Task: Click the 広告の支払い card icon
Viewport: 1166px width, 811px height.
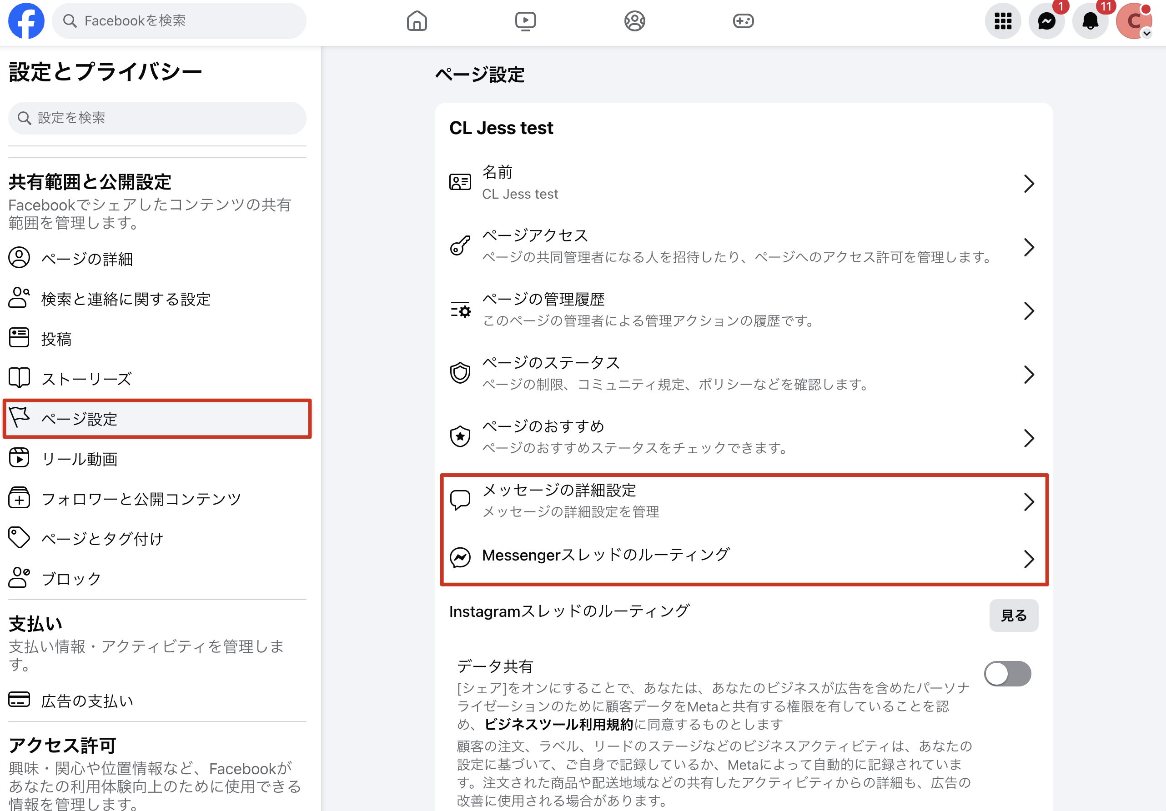Action: (x=19, y=700)
